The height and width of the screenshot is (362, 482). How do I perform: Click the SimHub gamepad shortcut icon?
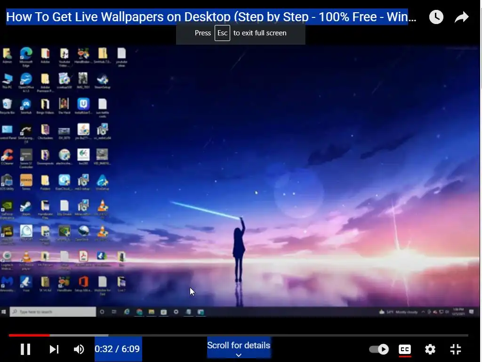tap(26, 106)
